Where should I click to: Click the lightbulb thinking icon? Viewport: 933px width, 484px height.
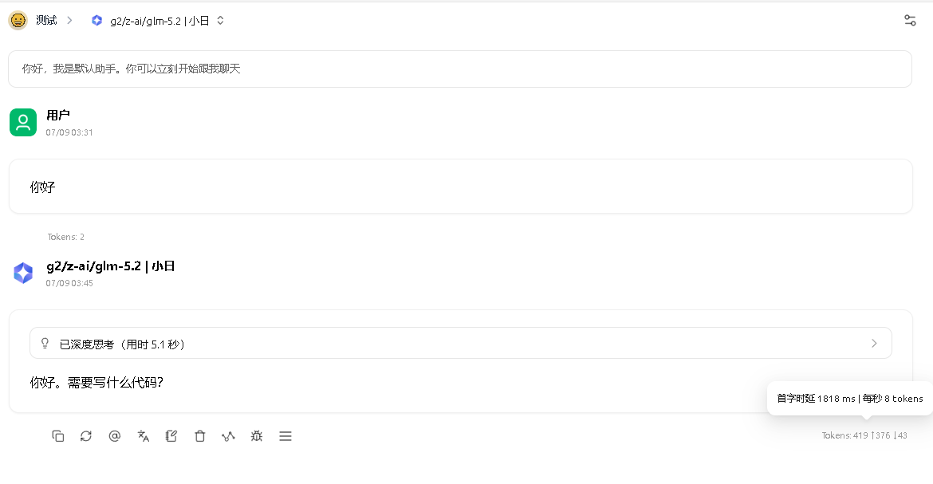point(45,344)
